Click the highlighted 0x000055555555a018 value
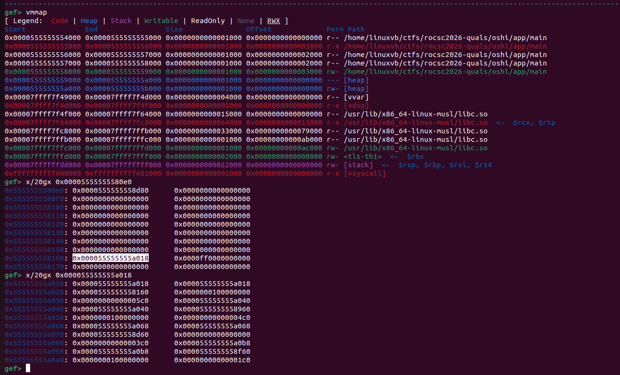620x375 pixels. [110, 258]
